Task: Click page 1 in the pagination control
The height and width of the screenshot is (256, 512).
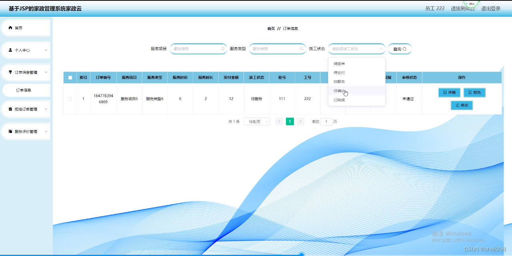Action: (290, 121)
